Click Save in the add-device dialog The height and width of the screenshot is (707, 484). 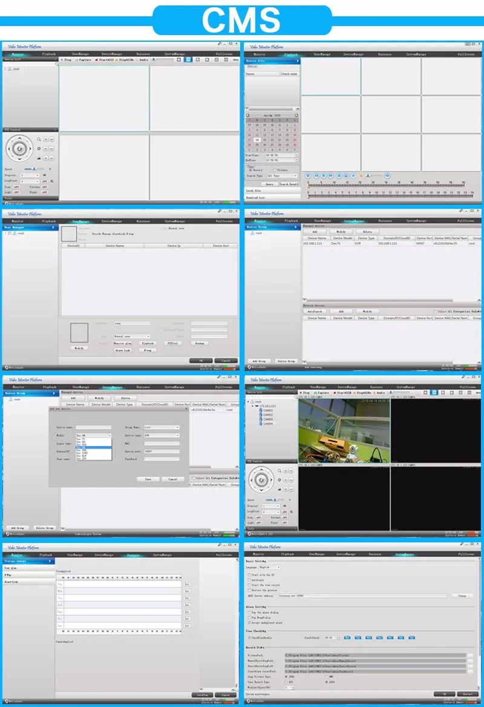point(148,479)
